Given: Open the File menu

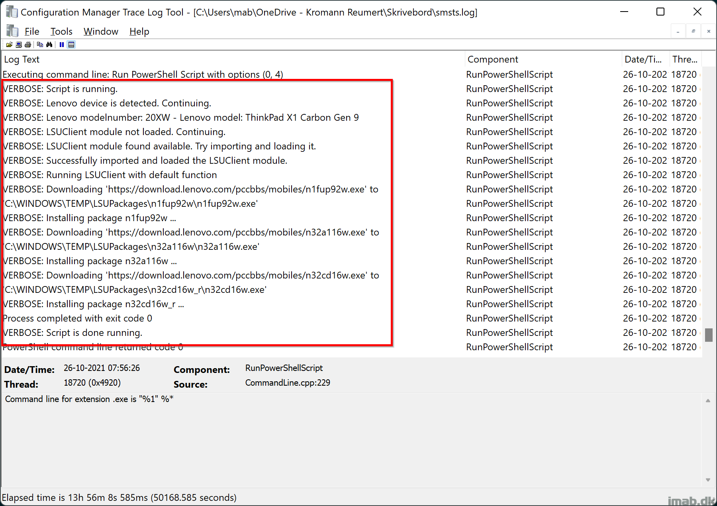Looking at the screenshot, I should (x=32, y=31).
